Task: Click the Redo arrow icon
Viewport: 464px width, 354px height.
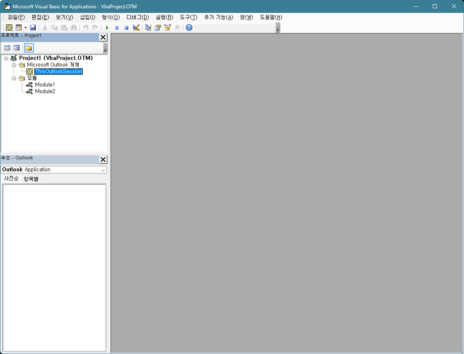Action: (95, 27)
